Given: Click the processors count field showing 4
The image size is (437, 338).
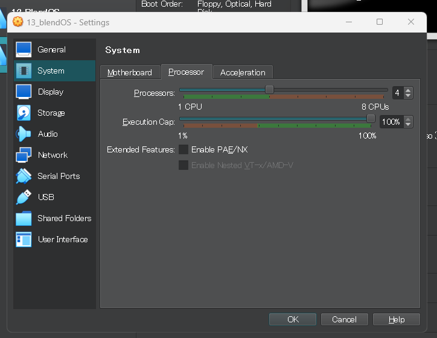Looking at the screenshot, I should click(398, 93).
